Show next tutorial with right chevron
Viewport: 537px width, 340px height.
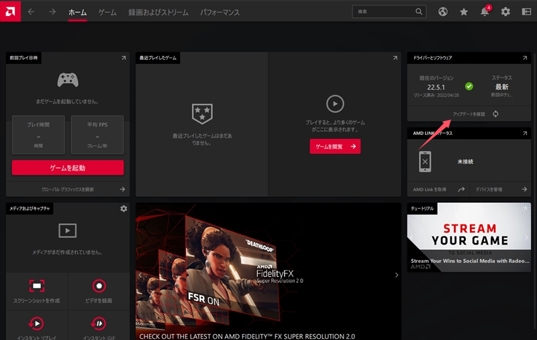click(526, 237)
